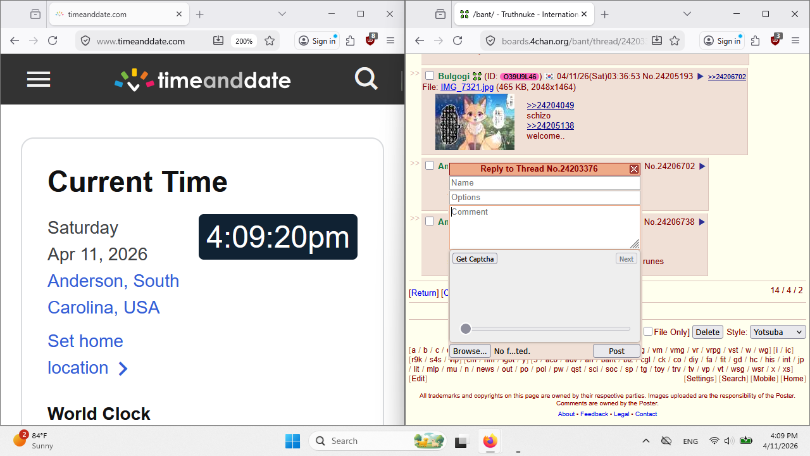Open Firefox View in the timeanddate window

coord(35,14)
